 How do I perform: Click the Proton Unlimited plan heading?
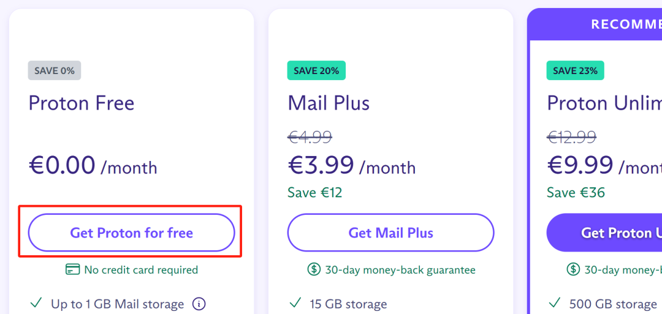604,103
